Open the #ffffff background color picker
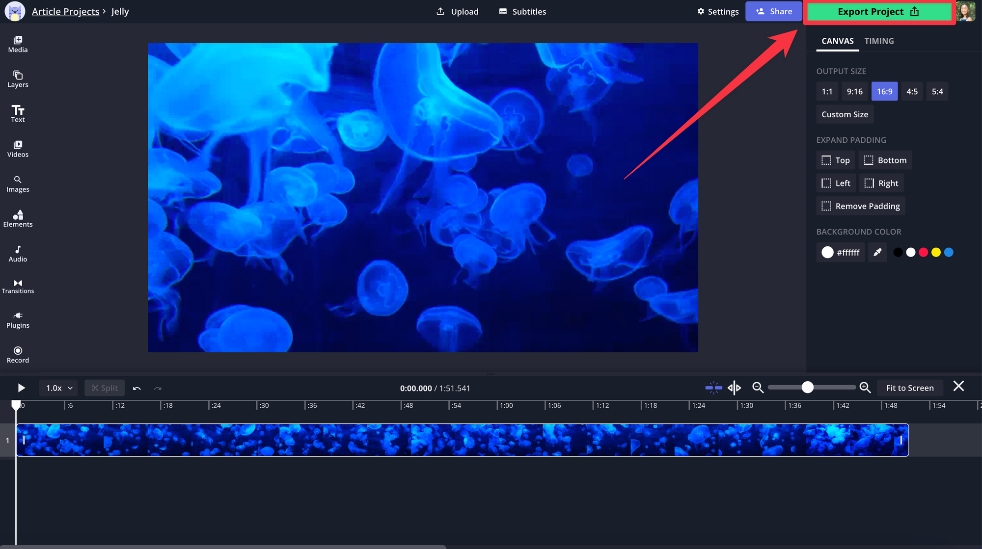 coord(840,253)
